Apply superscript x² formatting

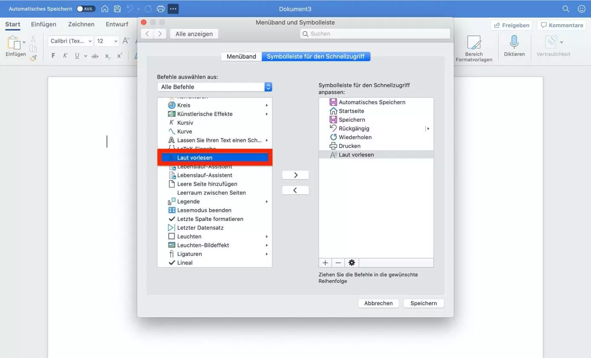pyautogui.click(x=120, y=56)
